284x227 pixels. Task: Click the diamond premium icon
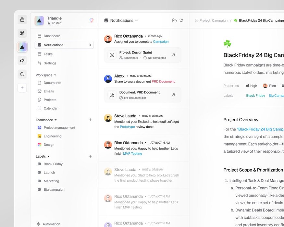(x=92, y=20)
